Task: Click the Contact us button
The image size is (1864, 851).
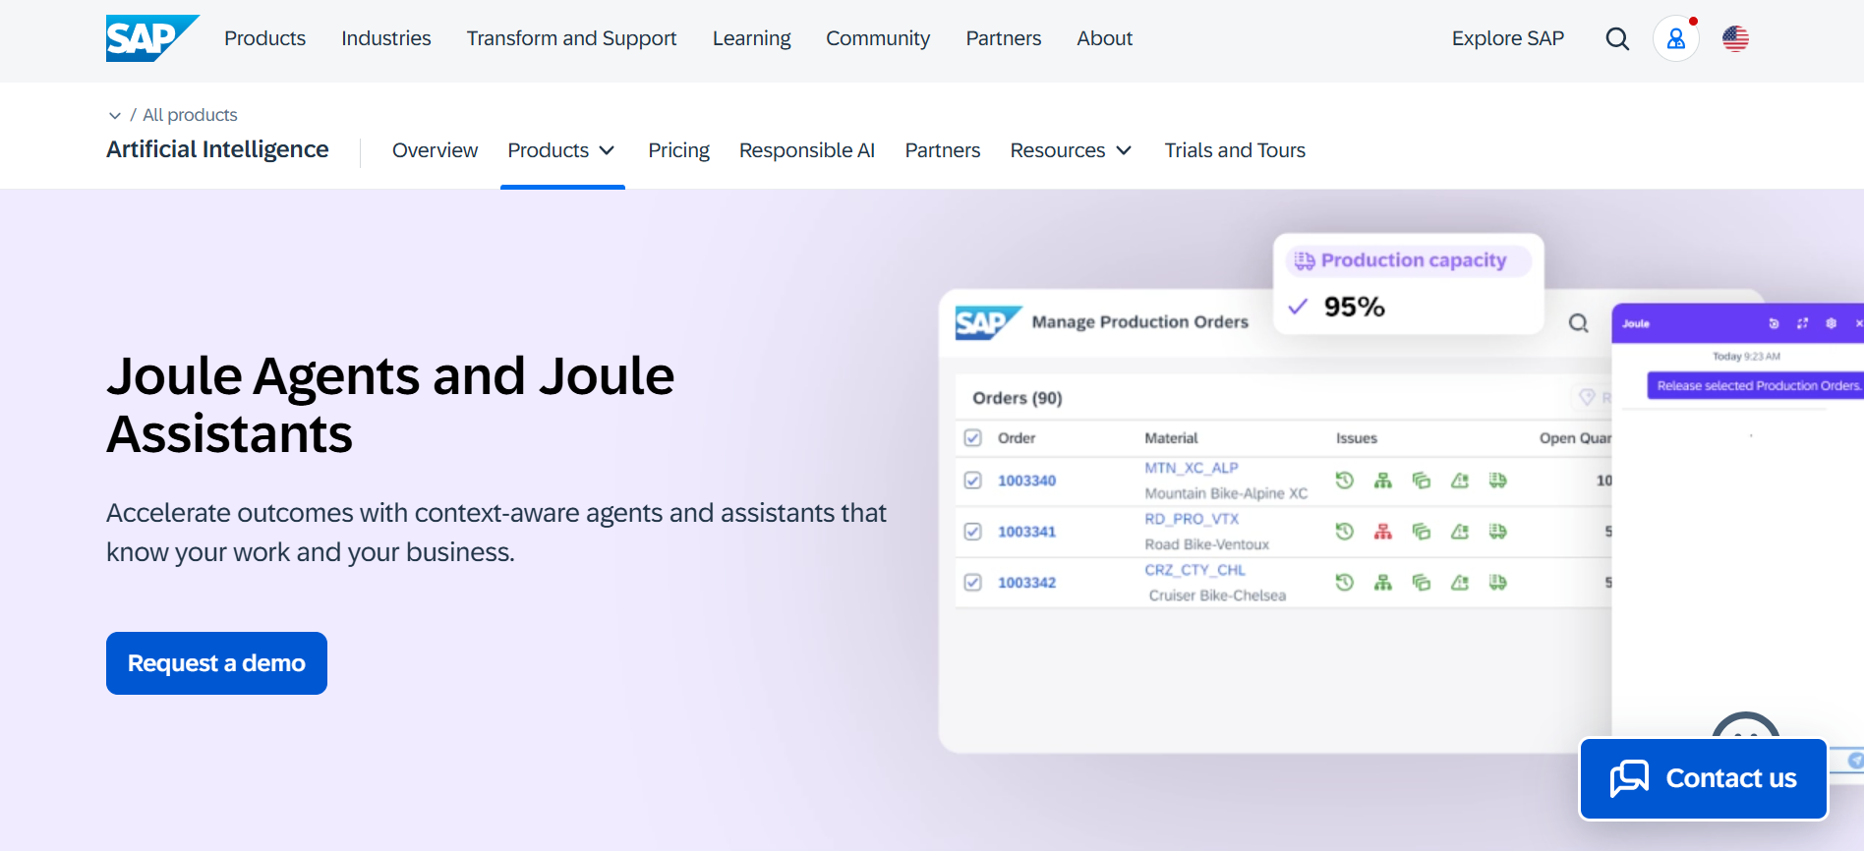Action: [1703, 778]
